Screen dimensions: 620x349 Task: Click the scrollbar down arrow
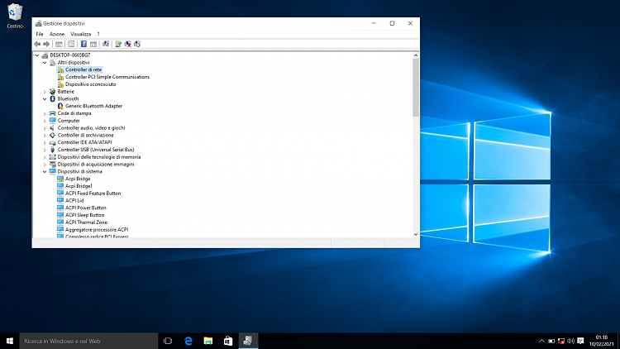pos(416,234)
